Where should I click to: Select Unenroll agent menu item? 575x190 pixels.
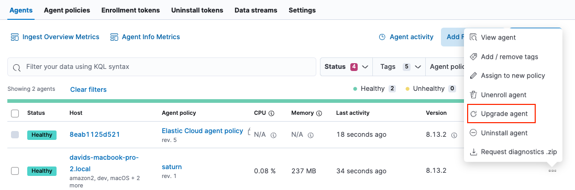(x=513, y=94)
